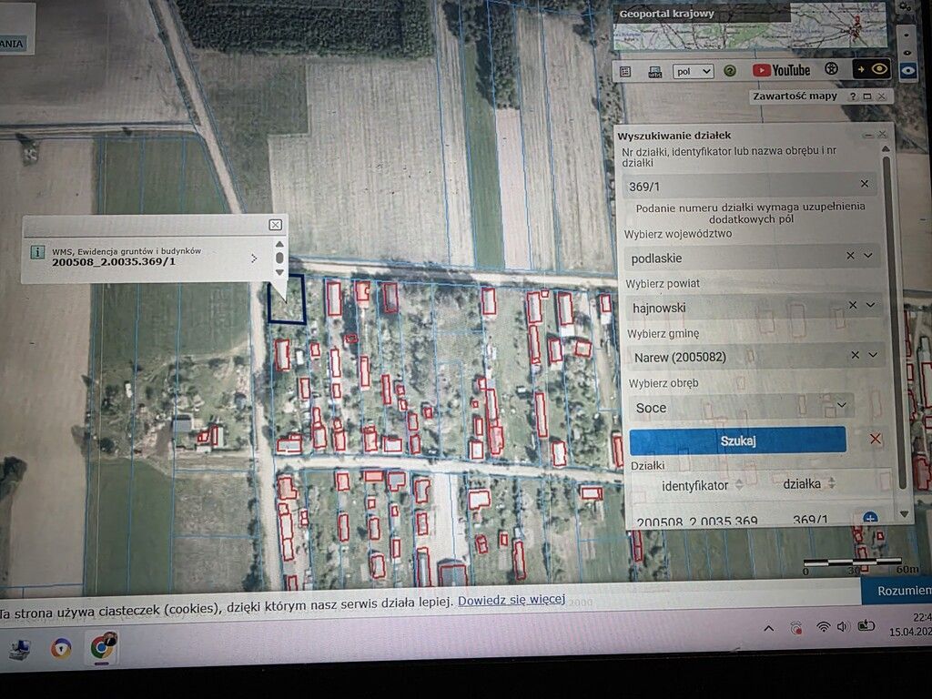This screenshot has height=699, width=932.
Task: Clear the podlaskie województwo selection
Action: click(851, 256)
